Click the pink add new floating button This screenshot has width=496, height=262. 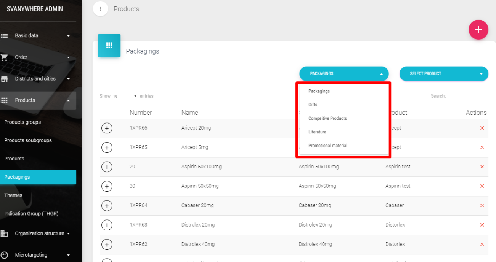coord(478,30)
